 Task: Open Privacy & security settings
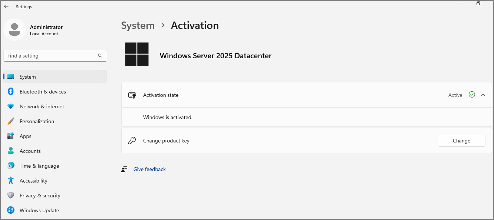(x=55, y=196)
